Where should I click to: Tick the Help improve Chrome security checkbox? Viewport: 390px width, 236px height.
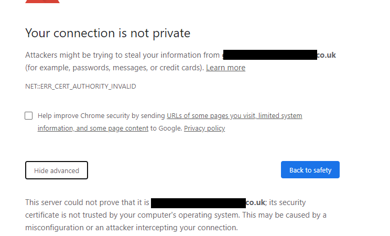pyautogui.click(x=29, y=116)
